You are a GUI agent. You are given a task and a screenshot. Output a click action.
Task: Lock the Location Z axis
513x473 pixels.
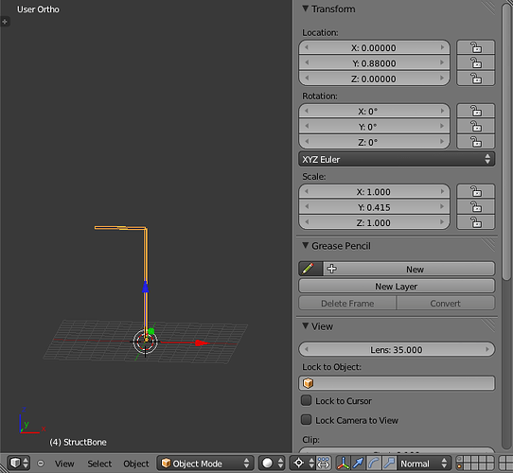coord(476,79)
